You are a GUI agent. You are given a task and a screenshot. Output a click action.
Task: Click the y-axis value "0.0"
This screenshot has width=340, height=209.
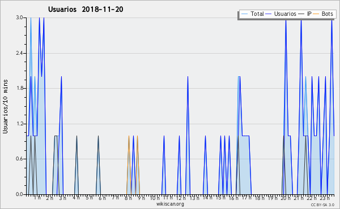[19, 194]
